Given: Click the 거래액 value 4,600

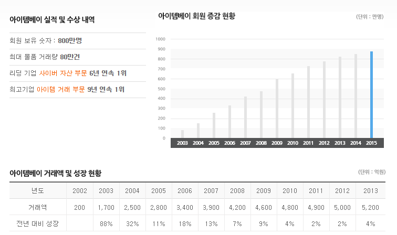Looking at the screenshot, I should (x=264, y=208).
